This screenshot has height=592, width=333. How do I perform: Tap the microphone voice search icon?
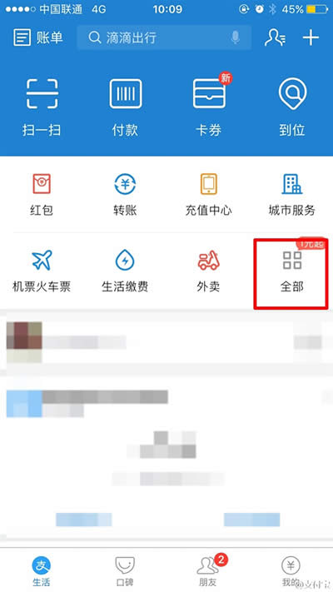236,37
